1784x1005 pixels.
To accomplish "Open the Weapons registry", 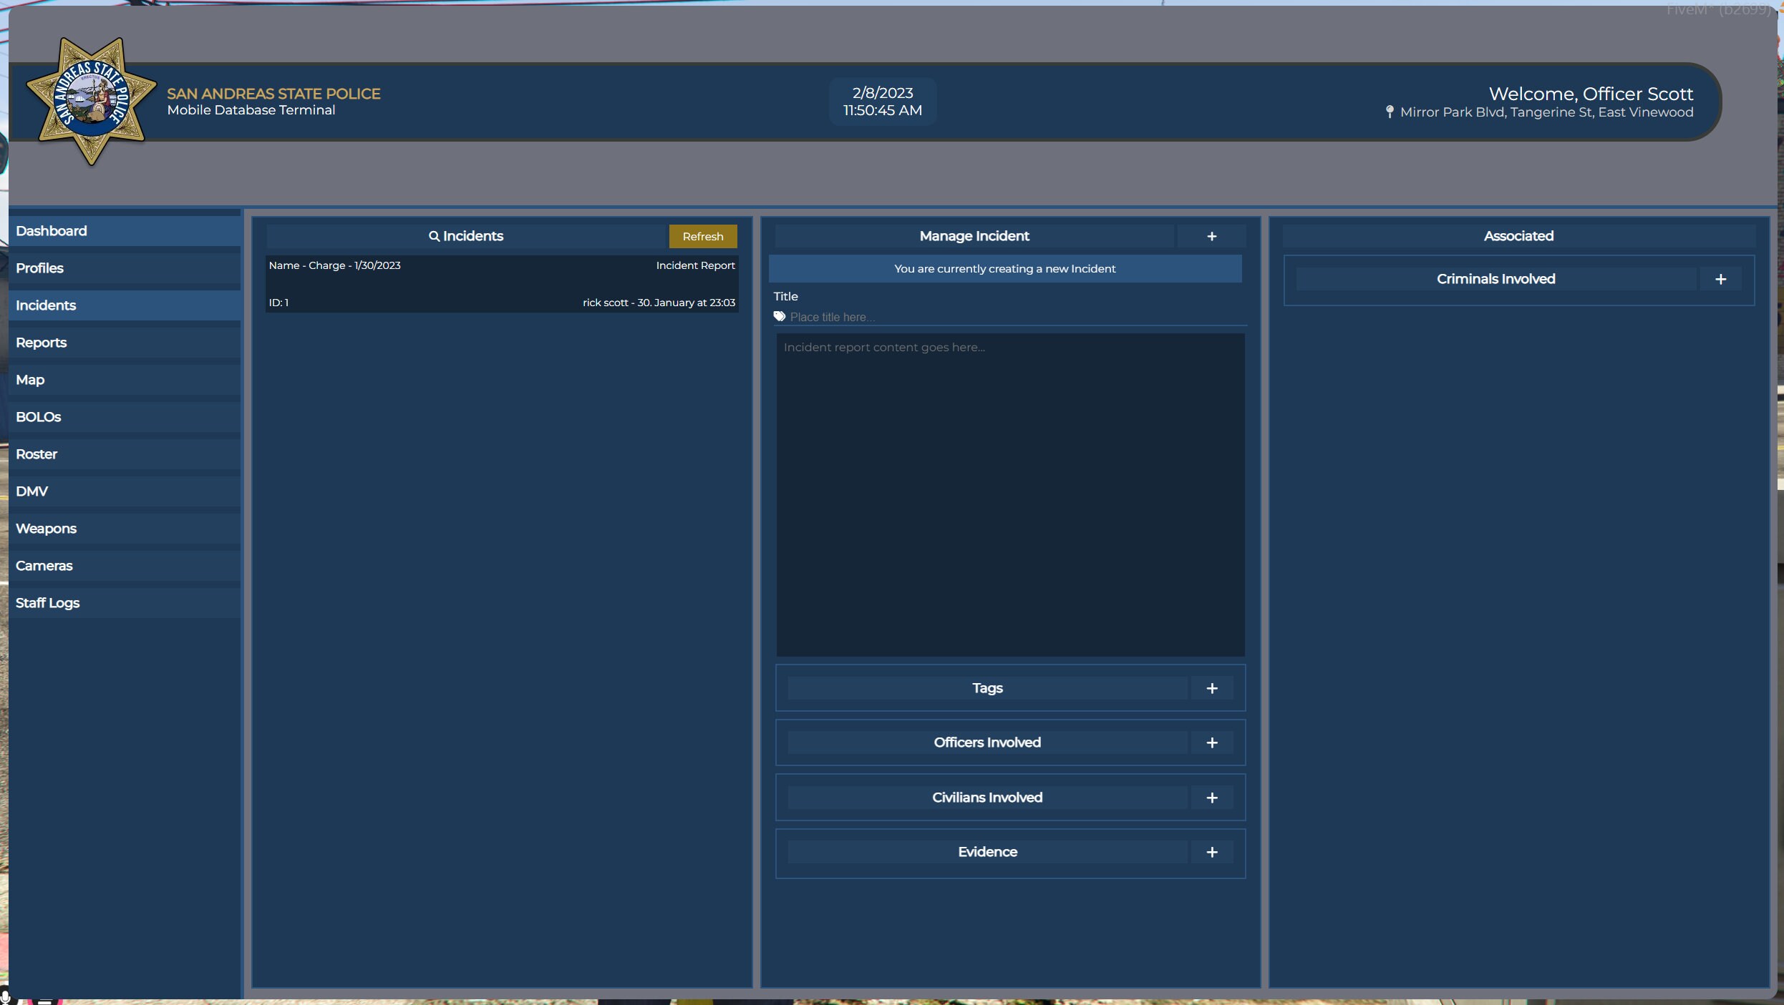I will [125, 529].
